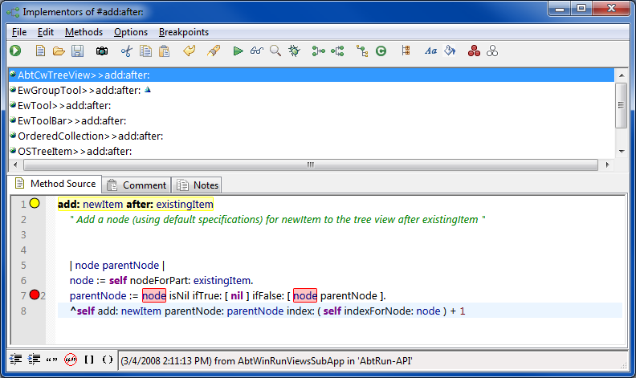Screen dimensions: 636x378
Task: Click the green play execute icon
Action: pos(238,51)
